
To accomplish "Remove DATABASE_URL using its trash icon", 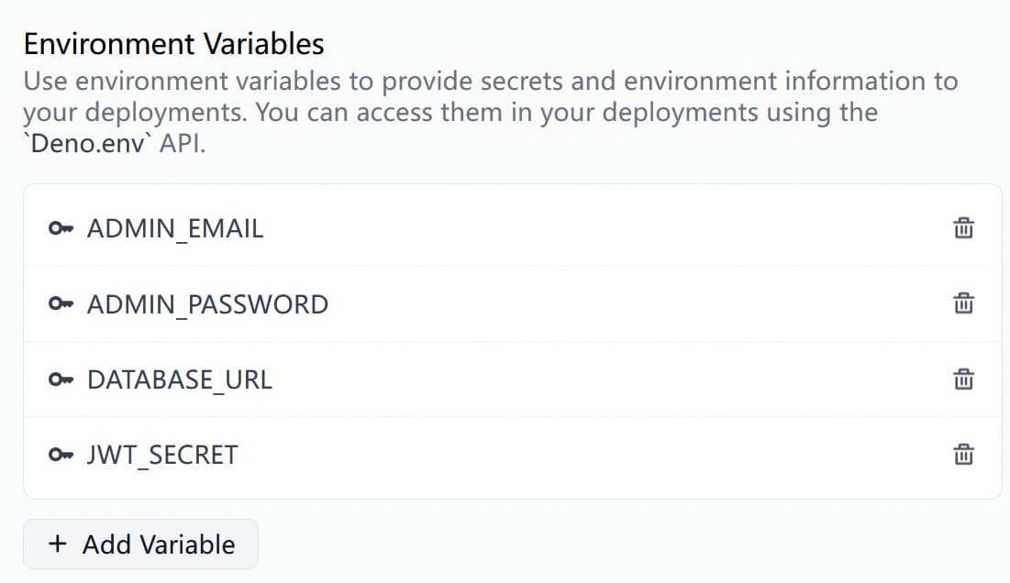I will pos(963,379).
